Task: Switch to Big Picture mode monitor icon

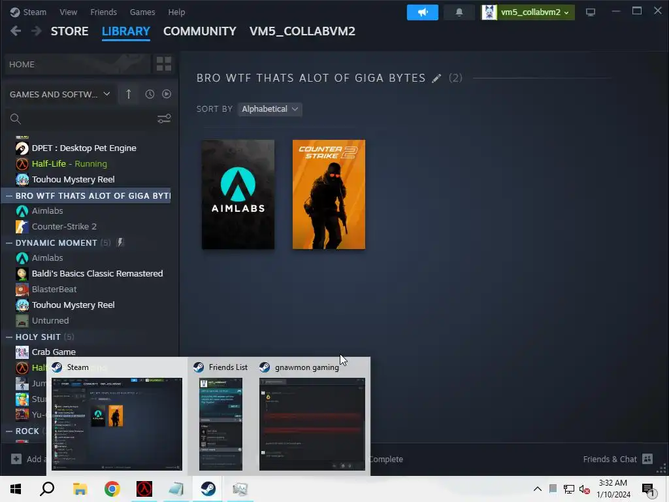Action: 591,12
